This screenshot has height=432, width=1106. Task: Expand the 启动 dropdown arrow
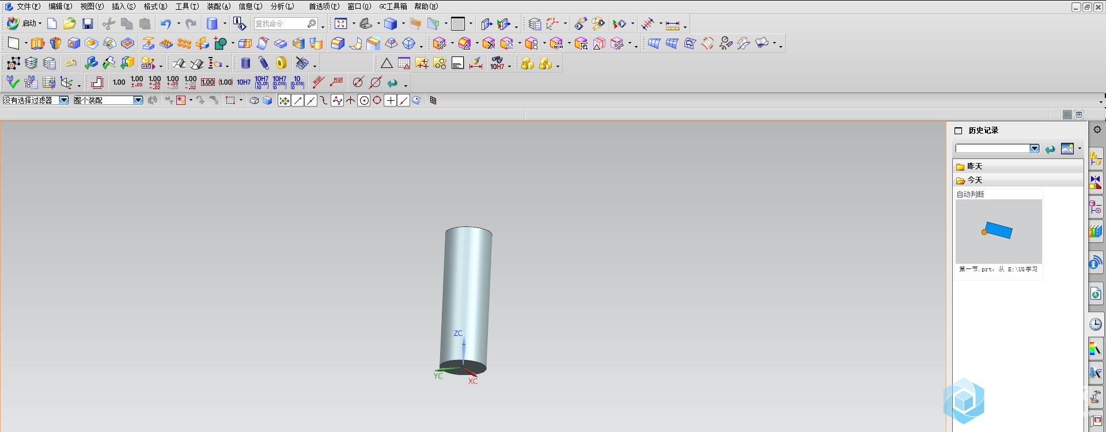40,24
